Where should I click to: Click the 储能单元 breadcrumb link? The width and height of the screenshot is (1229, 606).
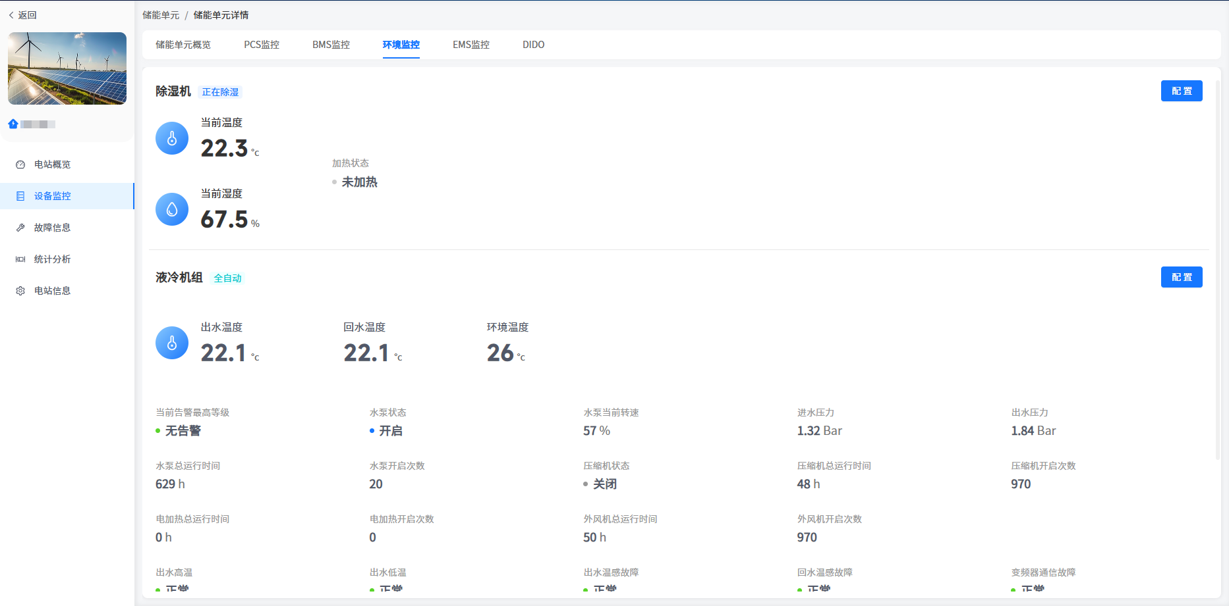[x=161, y=15]
